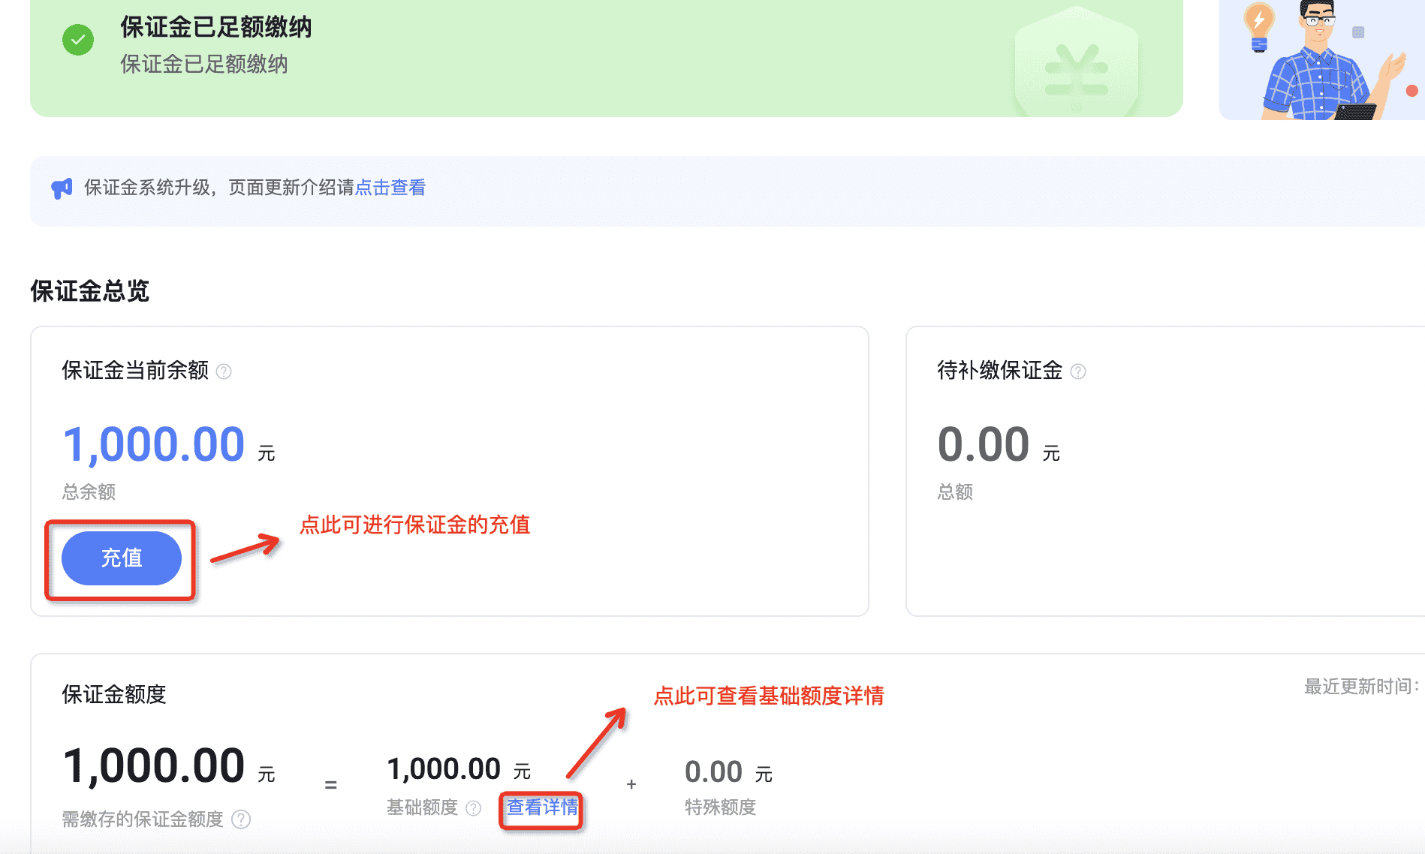The width and height of the screenshot is (1425, 854).
Task: Click the 总余额 label under the balance
Action: (x=87, y=492)
